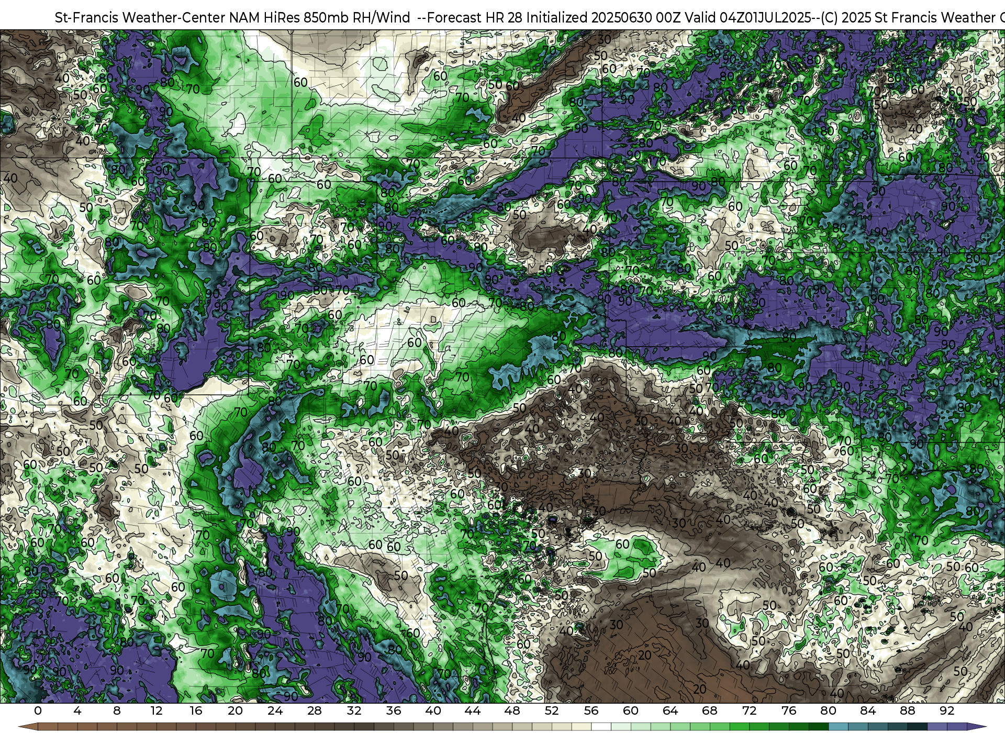Click the colorbar tick label '92'
Screen dimensions: 1005x733
tap(947, 711)
